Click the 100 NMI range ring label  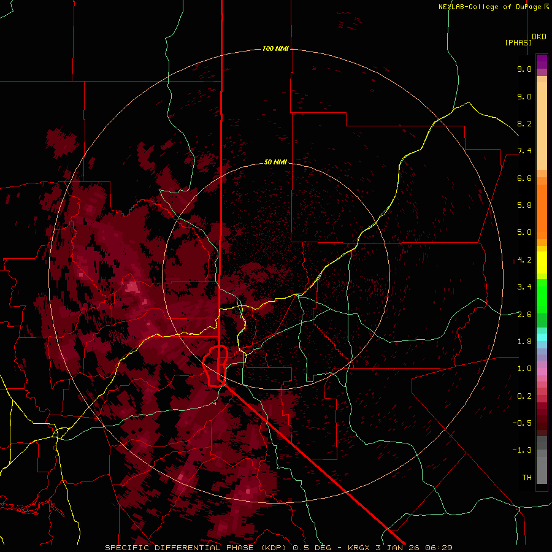coord(275,48)
